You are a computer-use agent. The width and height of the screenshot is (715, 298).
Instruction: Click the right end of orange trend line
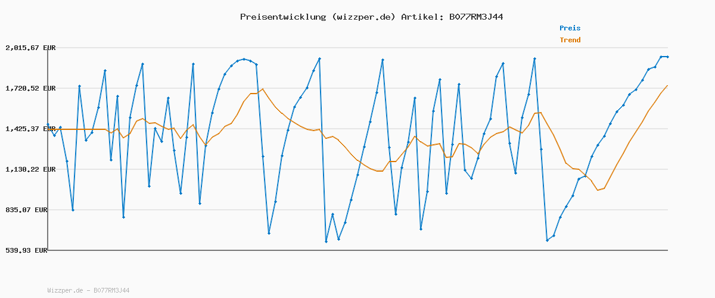tap(667, 86)
